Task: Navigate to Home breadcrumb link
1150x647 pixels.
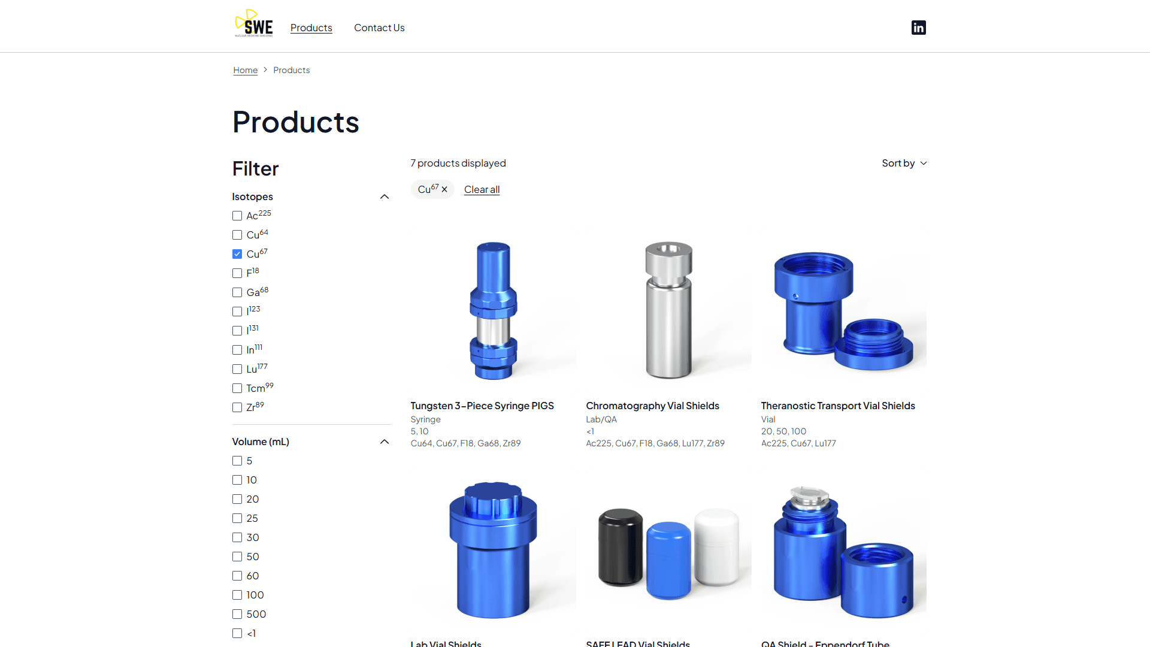Action: coord(245,70)
